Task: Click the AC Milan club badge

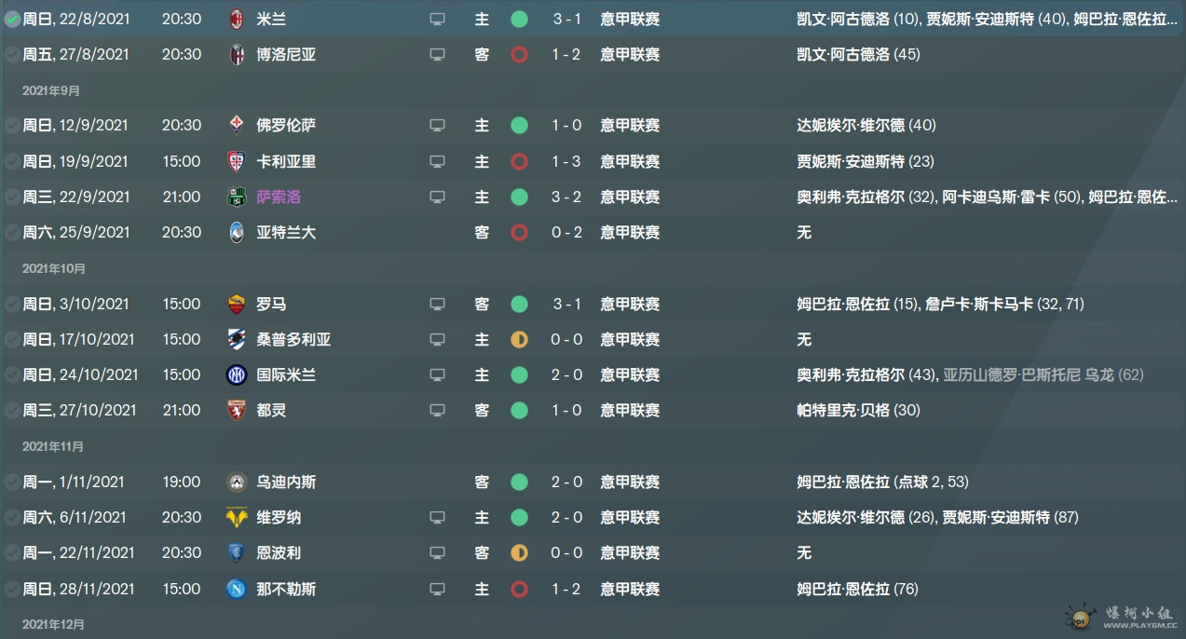Action: [x=236, y=19]
